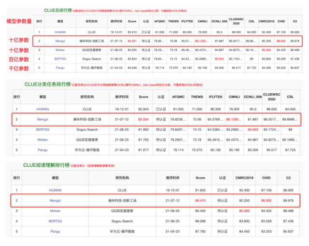Select CHID header in CLUE阅读理解排行榜 table

(x=266, y=178)
